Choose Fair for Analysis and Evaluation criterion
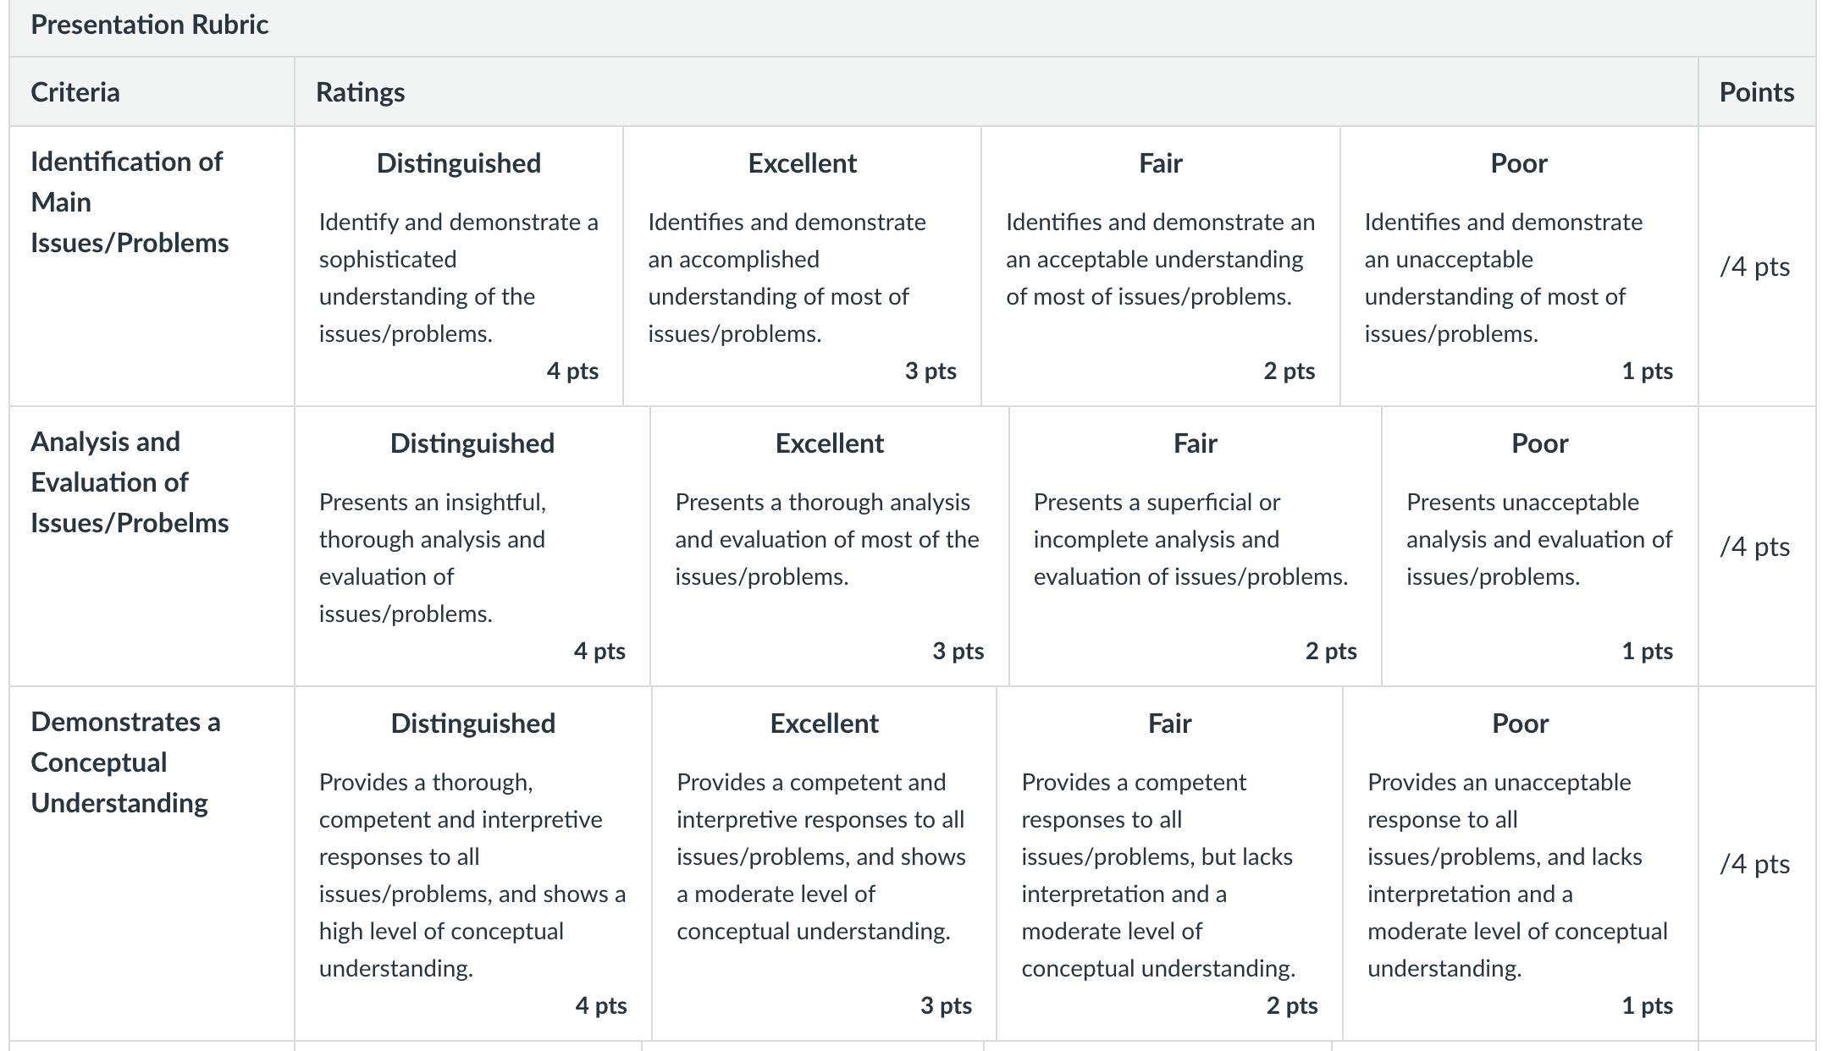This screenshot has width=1839, height=1051. point(1196,546)
